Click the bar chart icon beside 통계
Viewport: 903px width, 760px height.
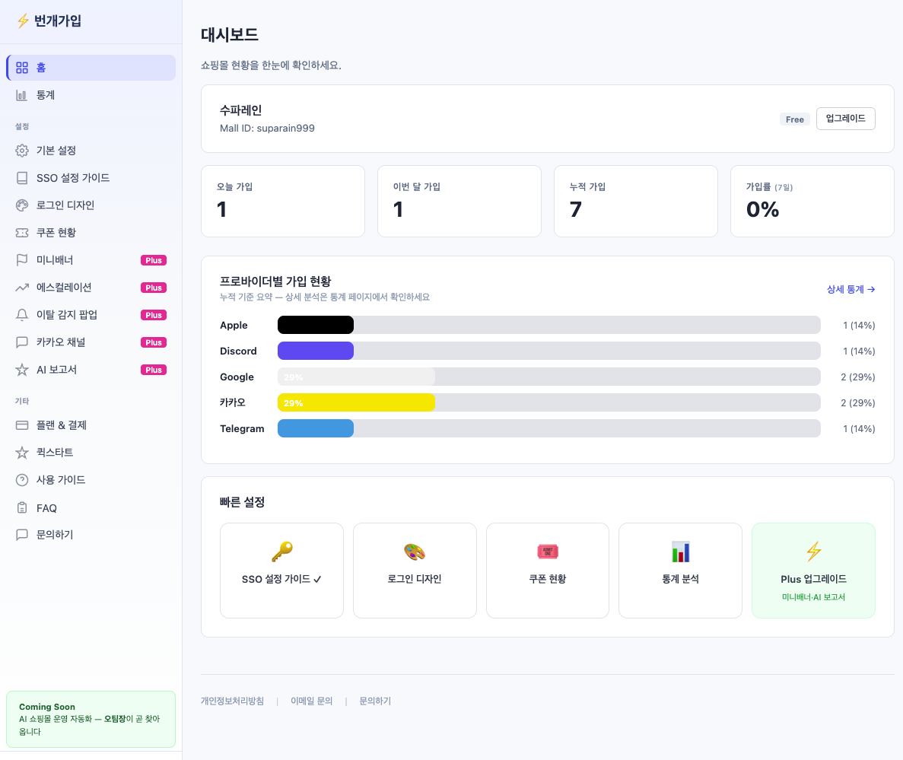(22, 95)
